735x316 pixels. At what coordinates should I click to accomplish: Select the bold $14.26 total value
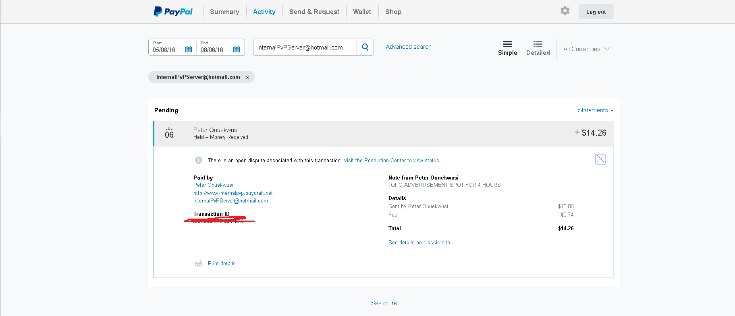[566, 229]
